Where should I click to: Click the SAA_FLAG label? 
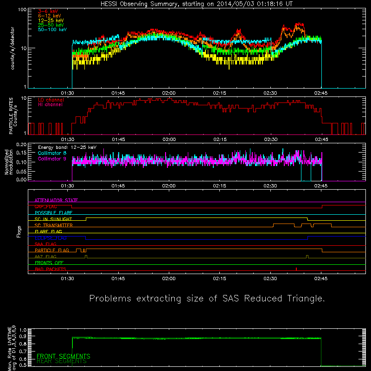pos(45,244)
